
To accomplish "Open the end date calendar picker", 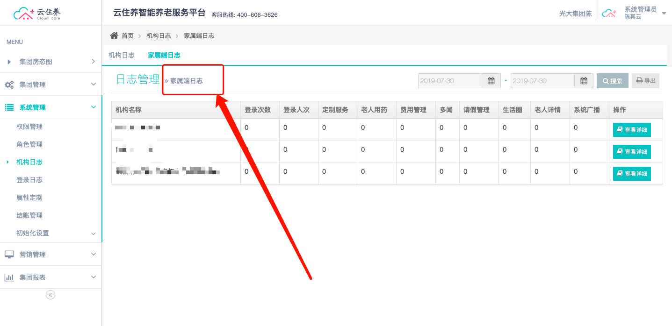I will coord(584,81).
